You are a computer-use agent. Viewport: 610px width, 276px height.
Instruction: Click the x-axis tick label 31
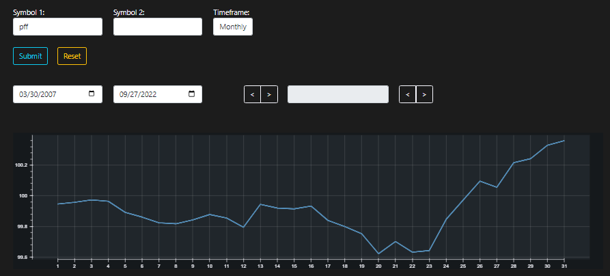[x=564, y=266]
